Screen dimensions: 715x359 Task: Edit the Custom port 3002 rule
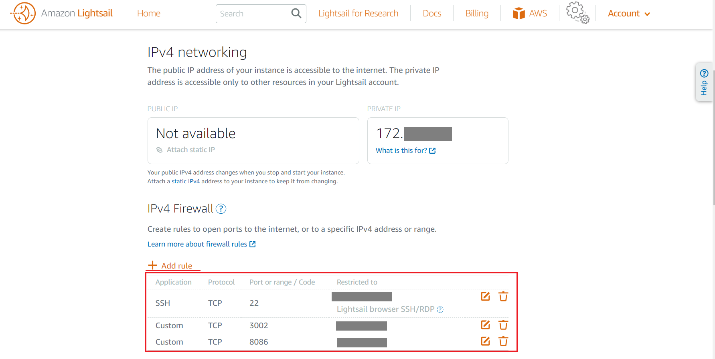click(485, 325)
